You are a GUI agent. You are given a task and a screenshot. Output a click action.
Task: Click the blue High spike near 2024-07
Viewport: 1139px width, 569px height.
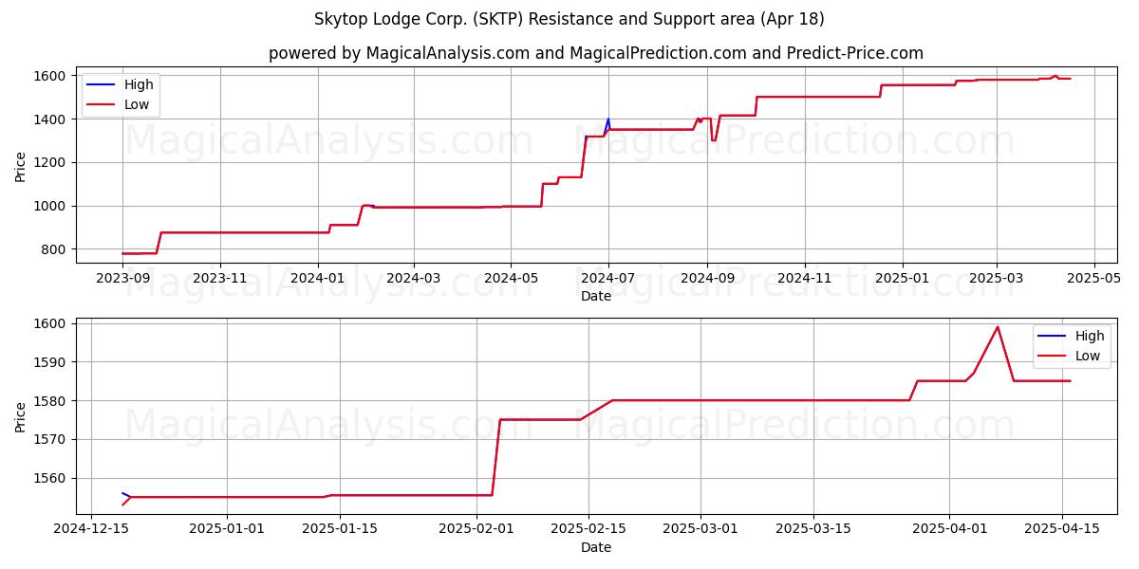[x=607, y=123]
